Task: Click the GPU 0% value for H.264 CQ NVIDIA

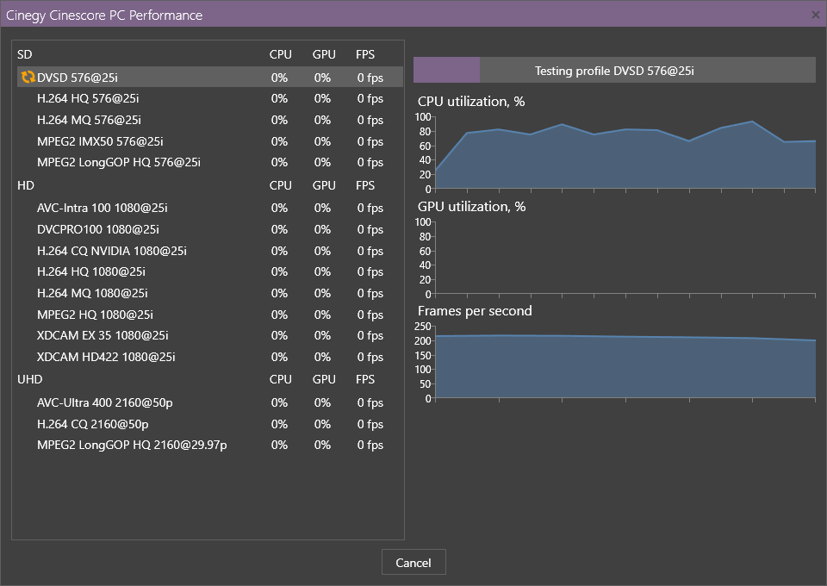Action: 322,251
